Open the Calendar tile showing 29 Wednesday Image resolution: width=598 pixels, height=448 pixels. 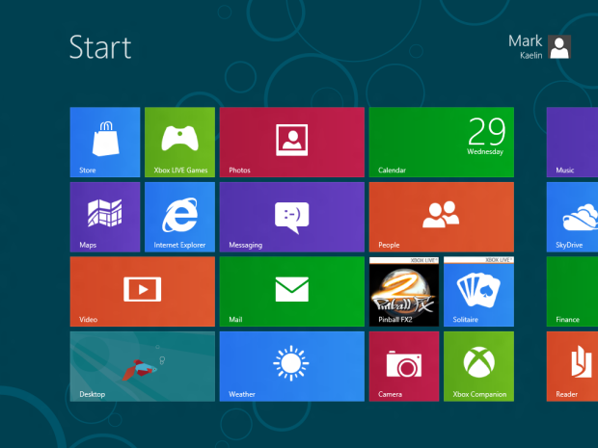point(441,142)
